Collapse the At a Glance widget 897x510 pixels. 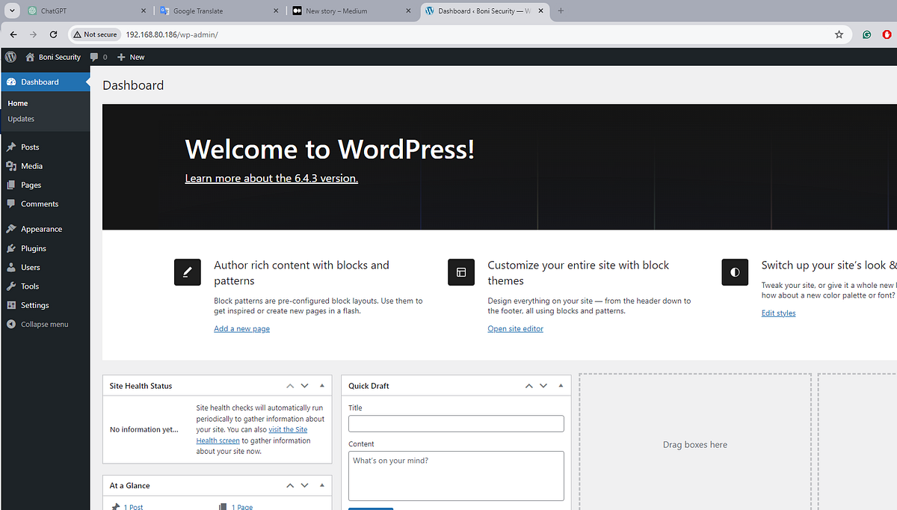pos(322,485)
